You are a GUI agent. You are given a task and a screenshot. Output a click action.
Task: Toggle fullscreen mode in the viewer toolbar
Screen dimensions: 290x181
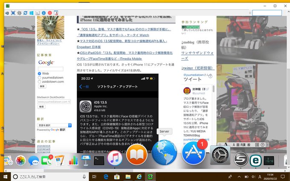(x=13, y=13)
